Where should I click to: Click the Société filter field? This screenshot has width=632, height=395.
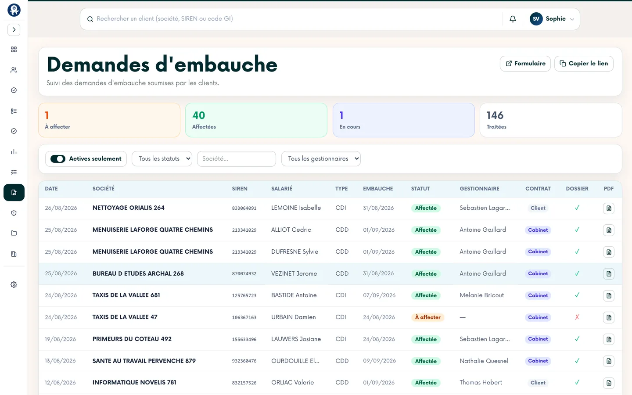pyautogui.click(x=237, y=159)
